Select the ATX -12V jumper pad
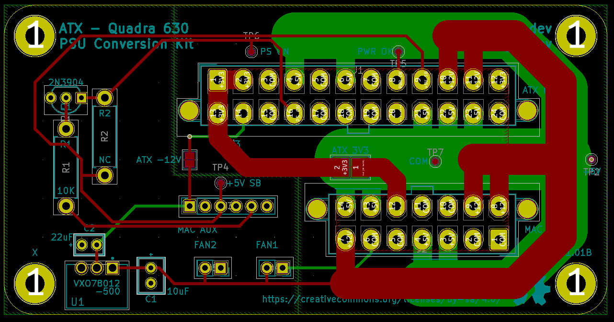The width and height of the screenshot is (614, 322). point(190,160)
